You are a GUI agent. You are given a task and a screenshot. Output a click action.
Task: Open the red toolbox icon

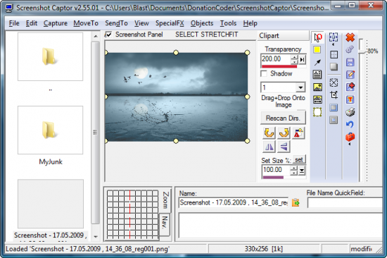pos(350,137)
